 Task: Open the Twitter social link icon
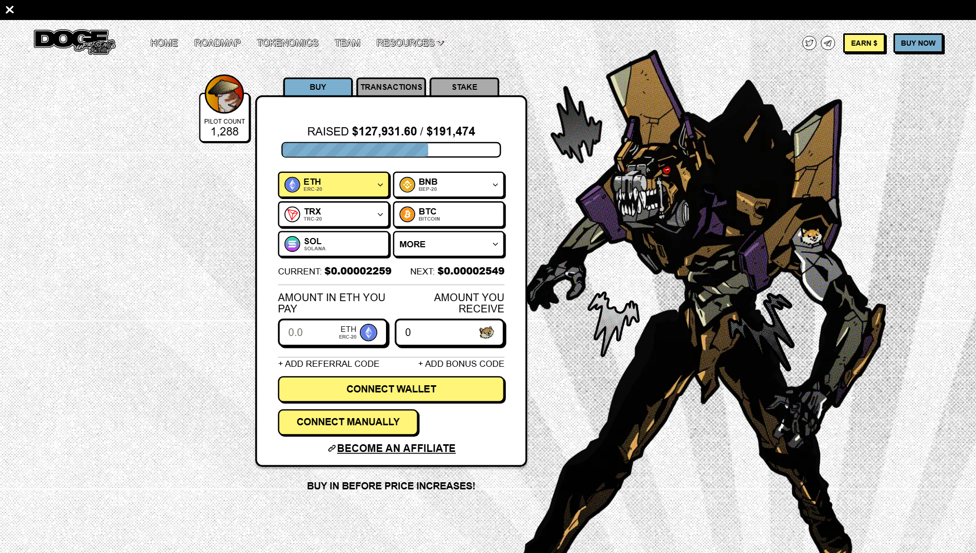(x=809, y=43)
